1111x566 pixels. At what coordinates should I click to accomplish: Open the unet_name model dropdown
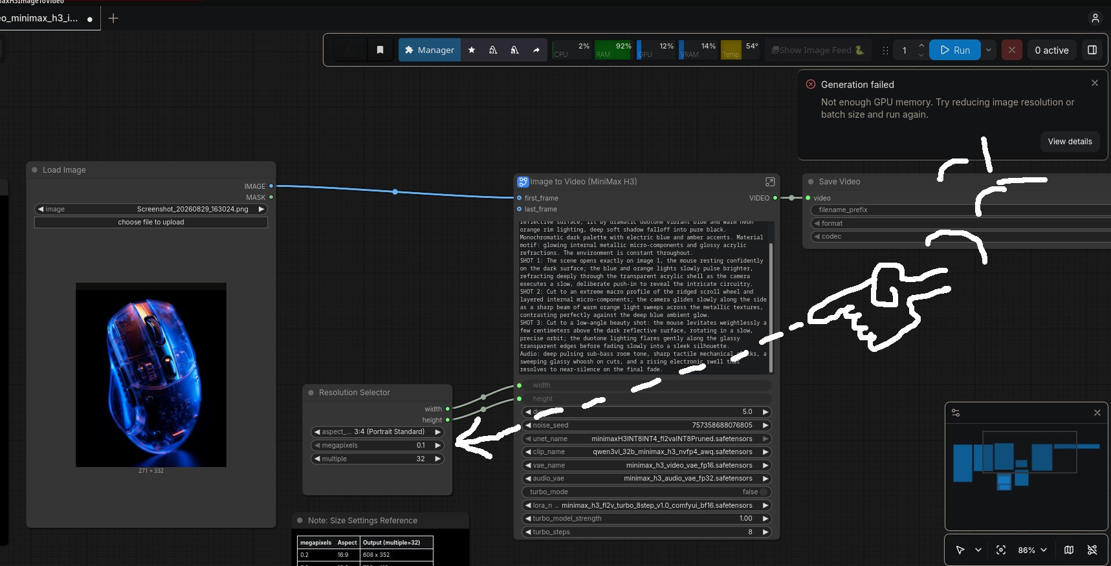coord(647,439)
